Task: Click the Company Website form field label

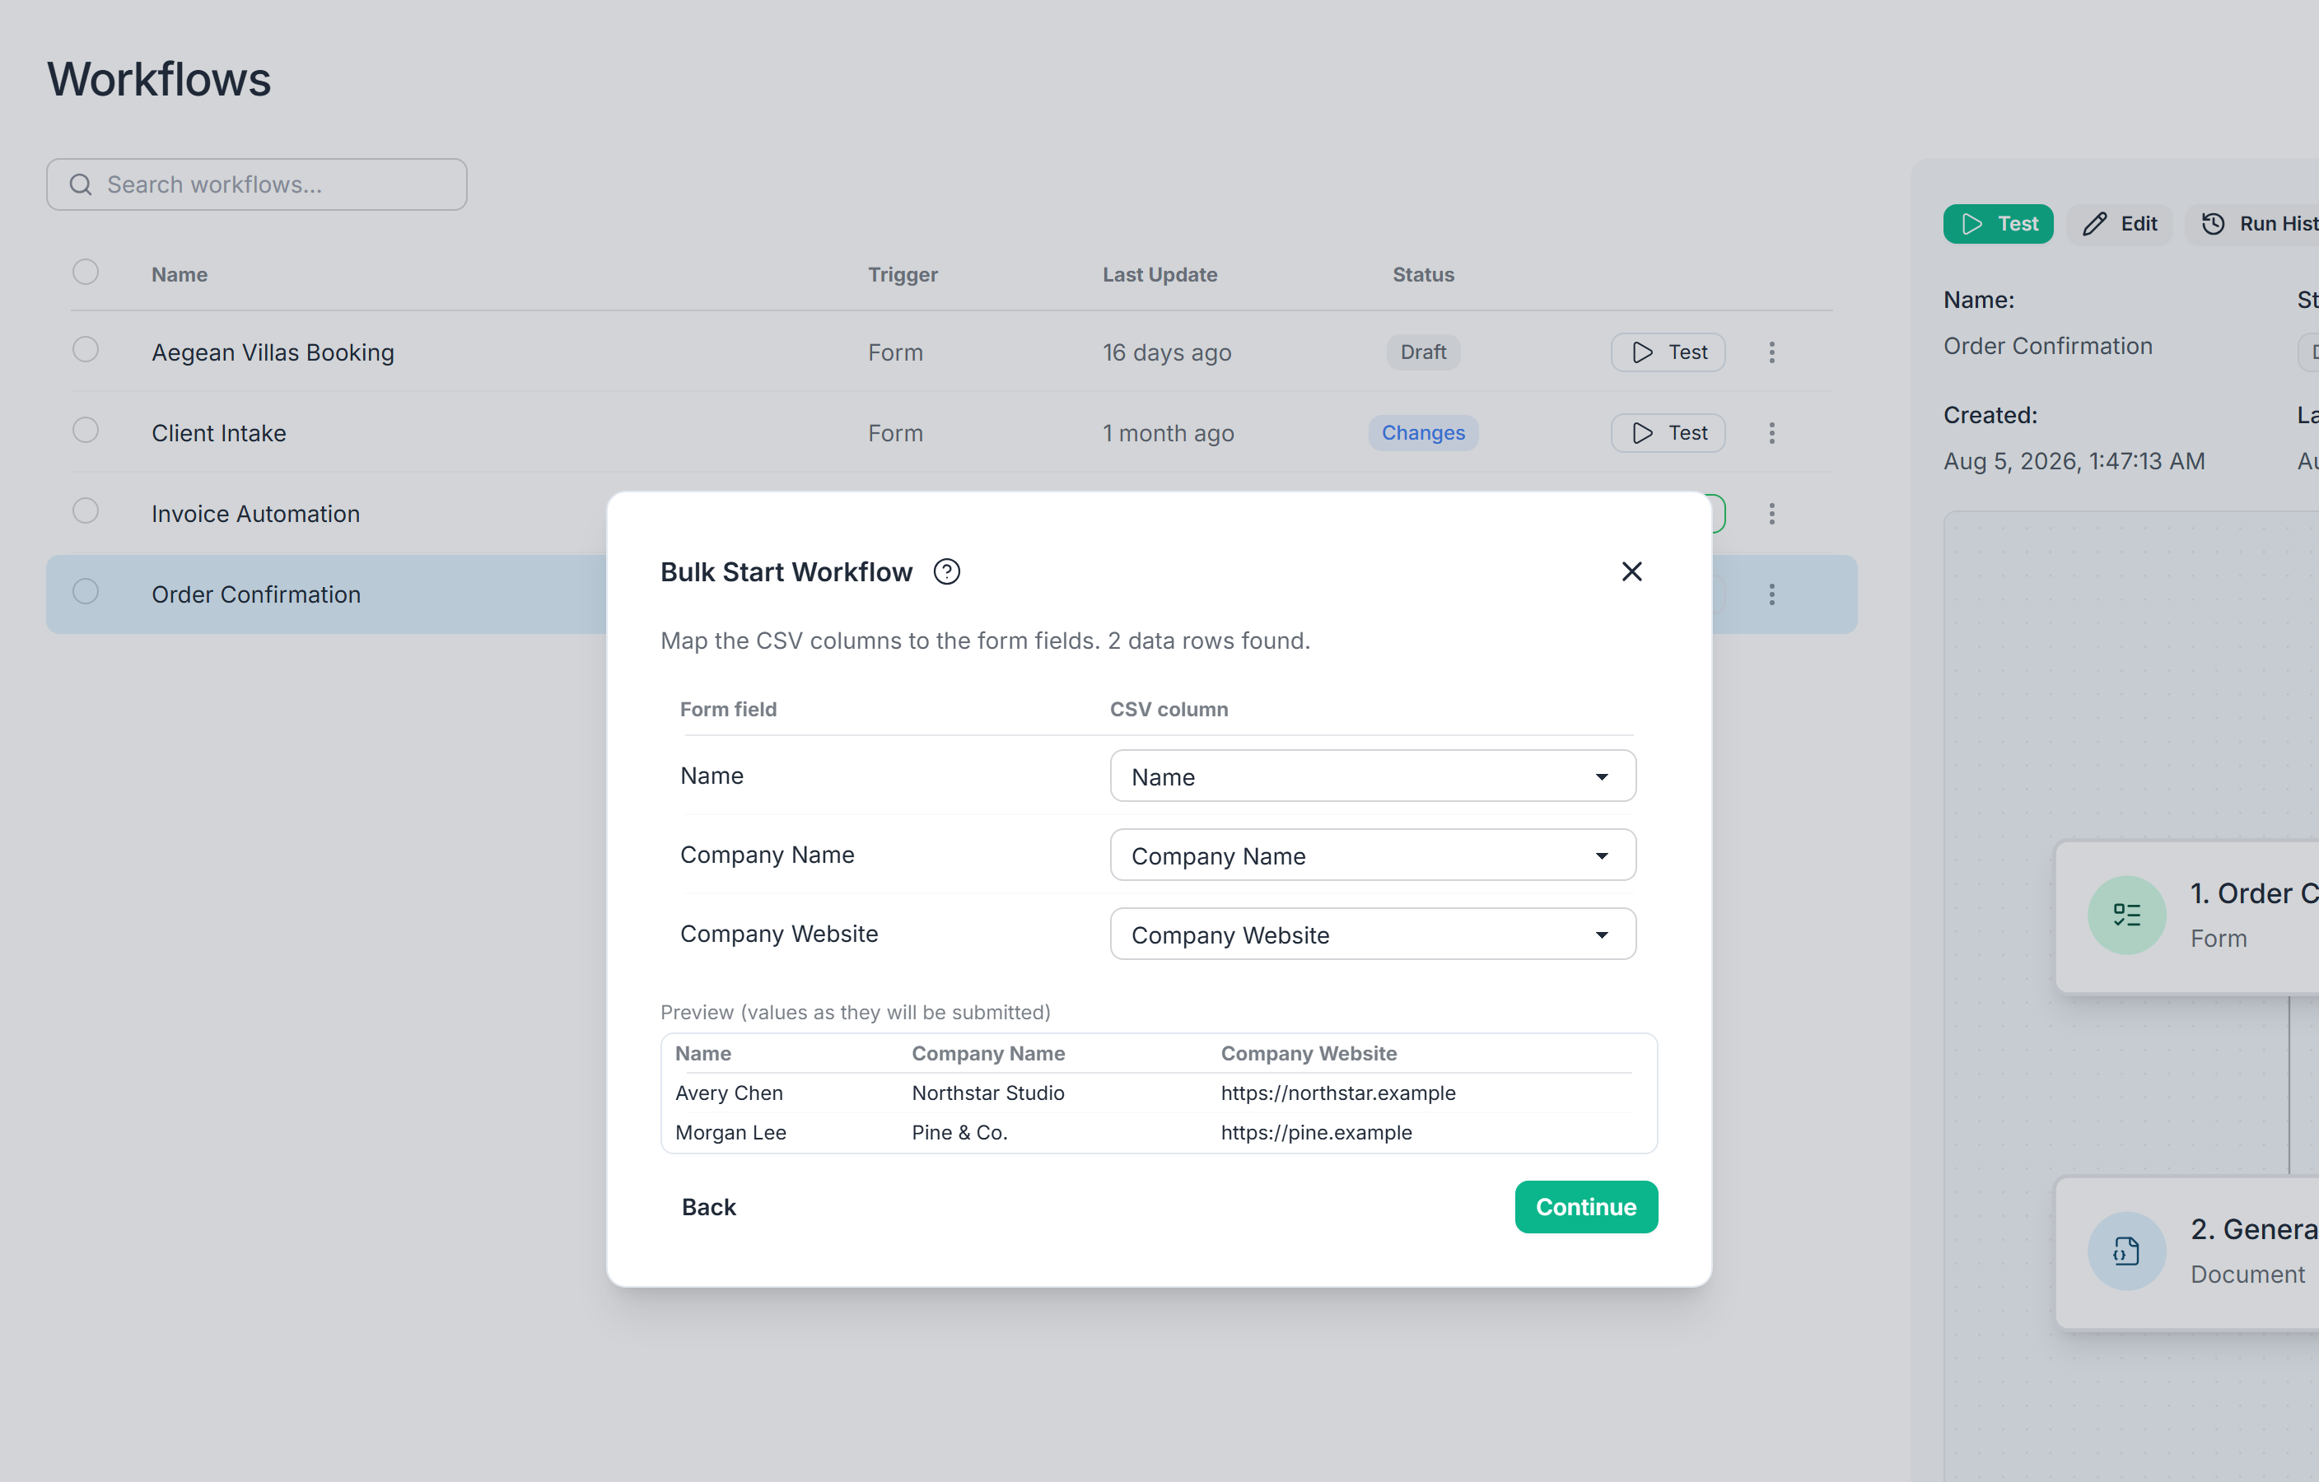Action: (x=779, y=934)
